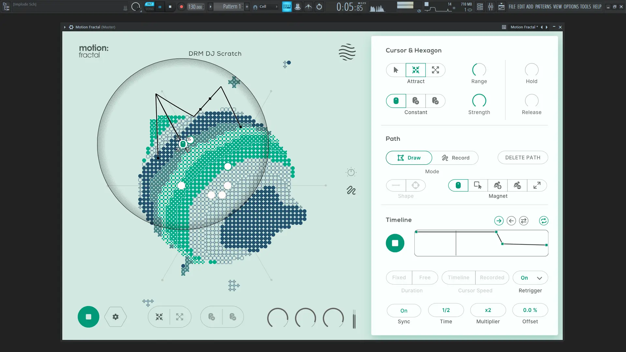Select Free duration option
Image resolution: width=626 pixels, height=352 pixels.
pos(425,278)
